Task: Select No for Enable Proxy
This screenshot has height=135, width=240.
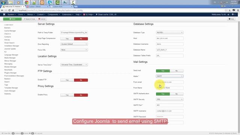Action: (81, 95)
